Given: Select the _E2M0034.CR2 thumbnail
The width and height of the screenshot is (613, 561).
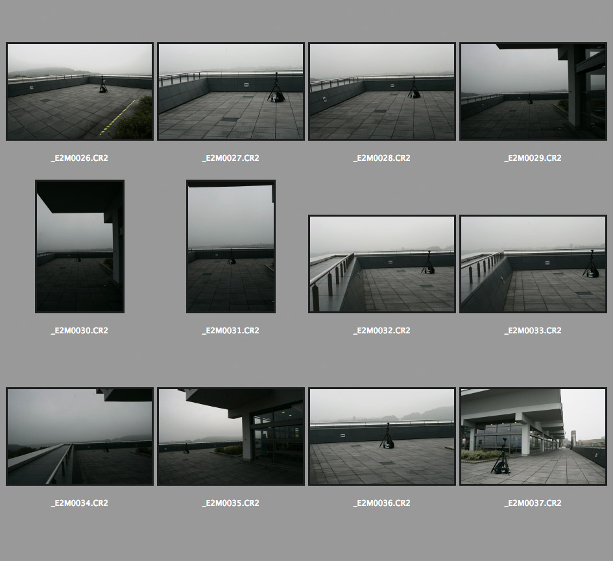Looking at the screenshot, I should [79, 436].
